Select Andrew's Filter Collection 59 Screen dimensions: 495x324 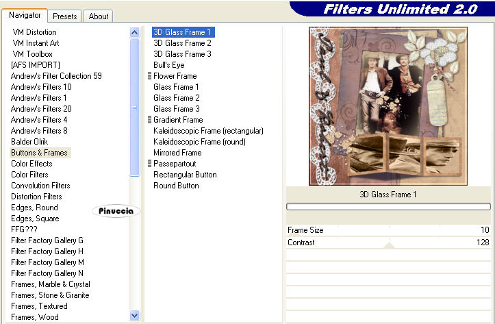(56, 76)
